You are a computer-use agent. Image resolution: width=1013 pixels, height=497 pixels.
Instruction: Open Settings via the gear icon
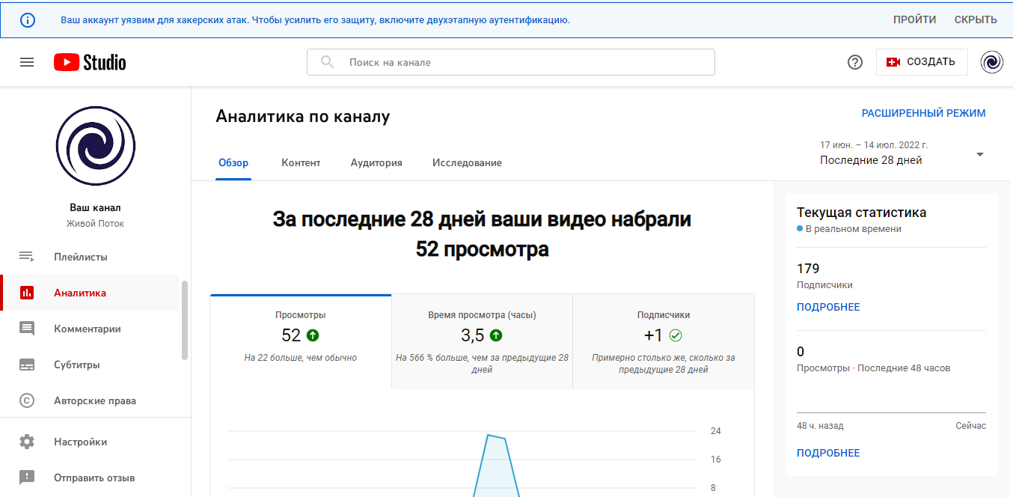[x=27, y=442]
